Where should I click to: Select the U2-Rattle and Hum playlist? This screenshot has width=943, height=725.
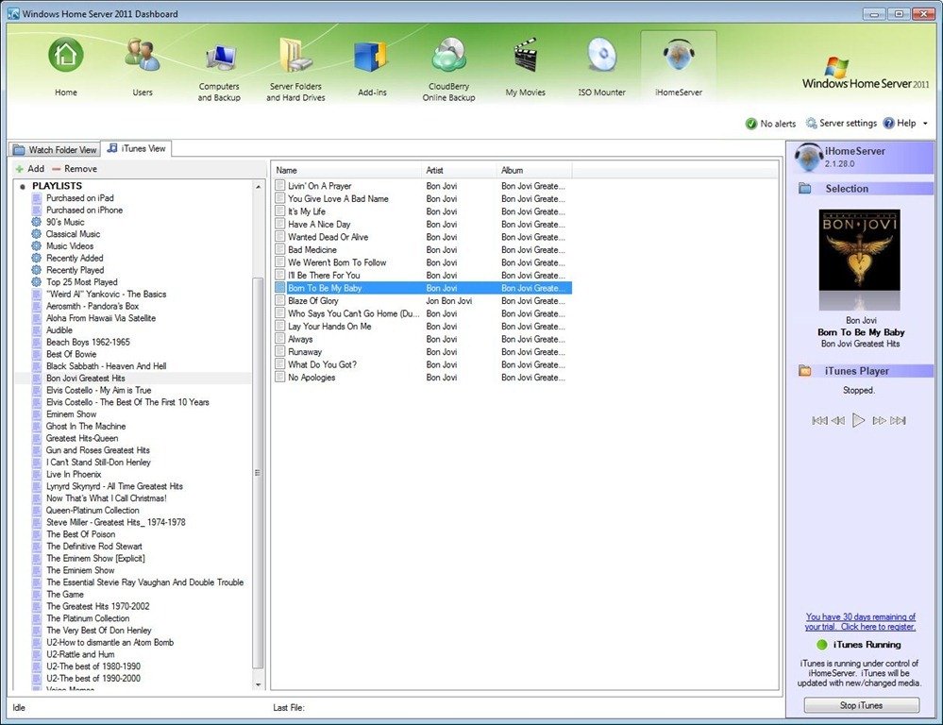click(x=80, y=654)
